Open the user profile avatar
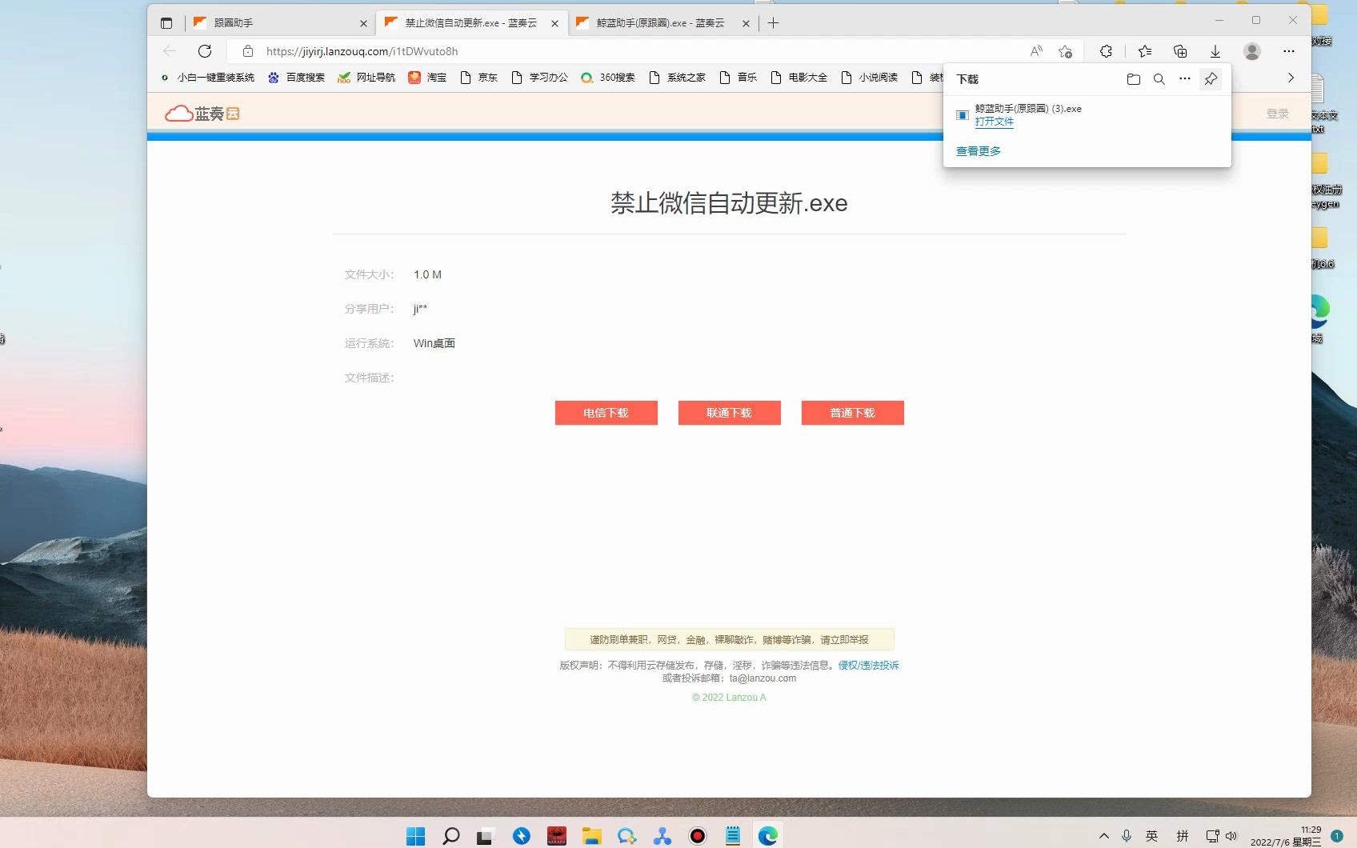The height and width of the screenshot is (848, 1357). (1252, 51)
